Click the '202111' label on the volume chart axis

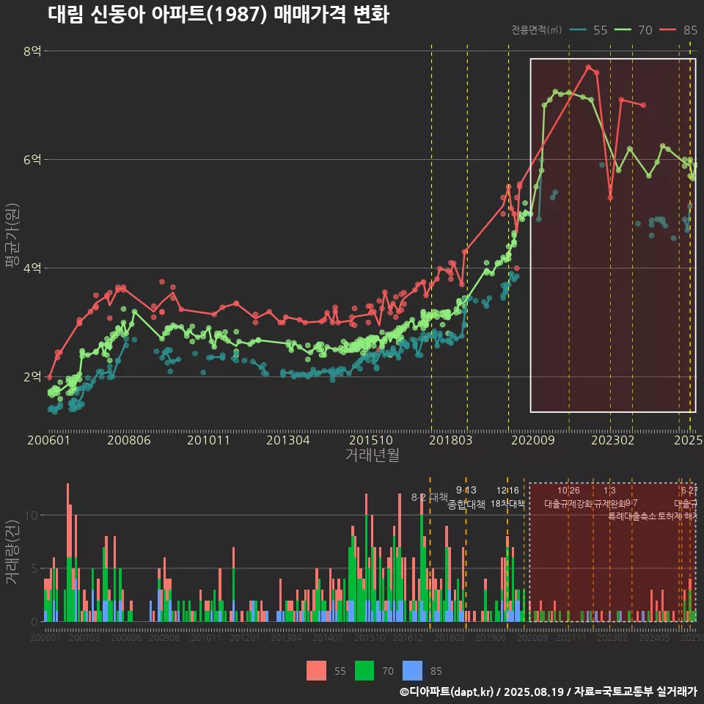(x=571, y=637)
